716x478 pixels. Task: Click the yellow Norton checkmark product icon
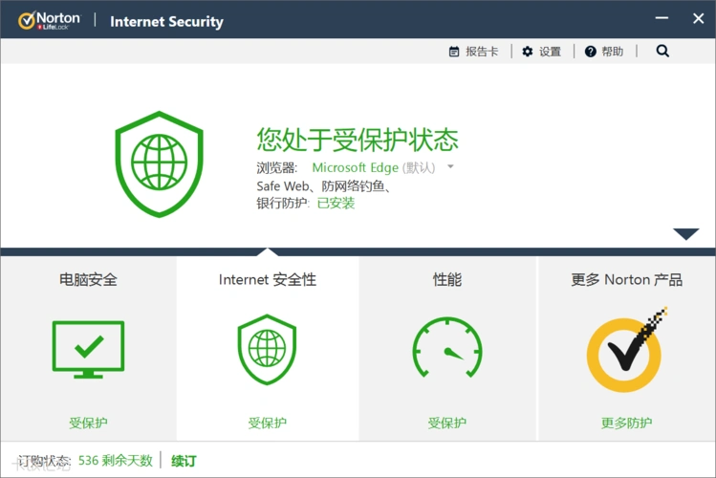626,350
